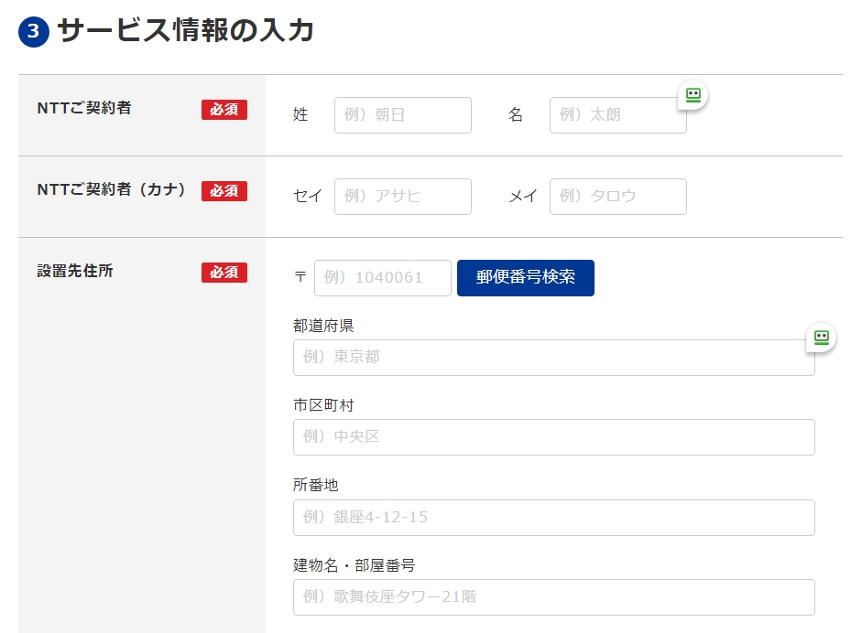Click the 必須 badge next to 設置先住所
Viewport: 851px width, 633px height.
[x=224, y=273]
